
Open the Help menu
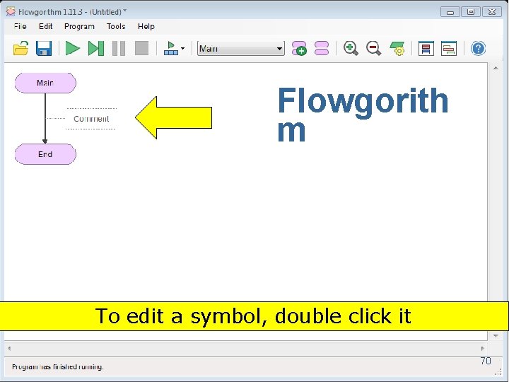(146, 26)
